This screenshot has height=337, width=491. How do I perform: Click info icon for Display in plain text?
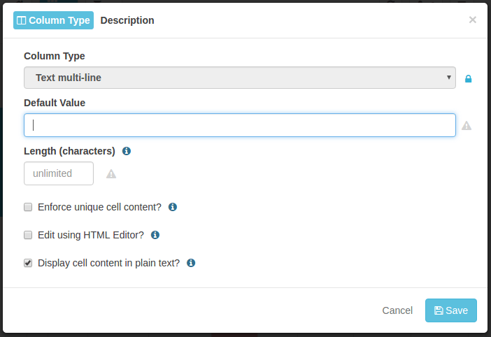[x=191, y=263]
